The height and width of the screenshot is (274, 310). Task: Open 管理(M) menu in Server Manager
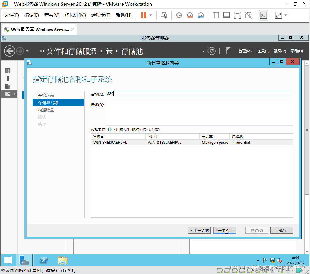(245, 51)
